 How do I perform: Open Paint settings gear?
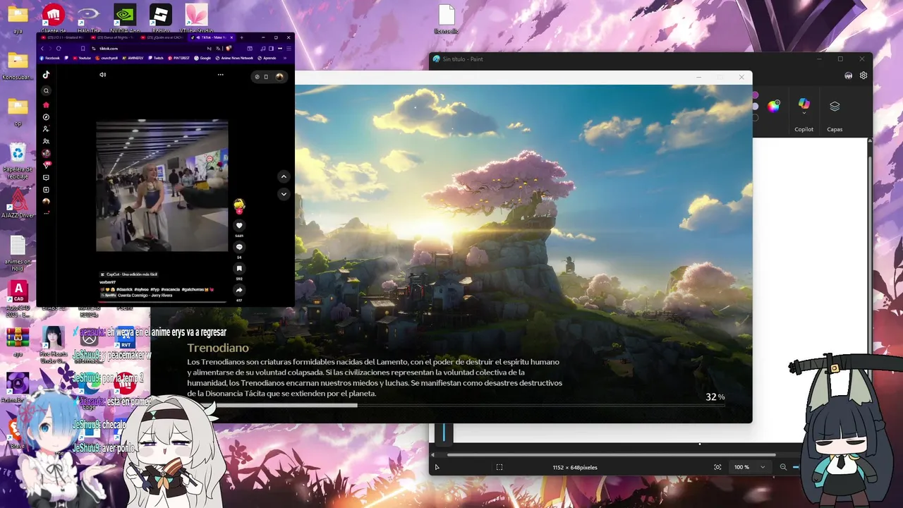click(863, 75)
